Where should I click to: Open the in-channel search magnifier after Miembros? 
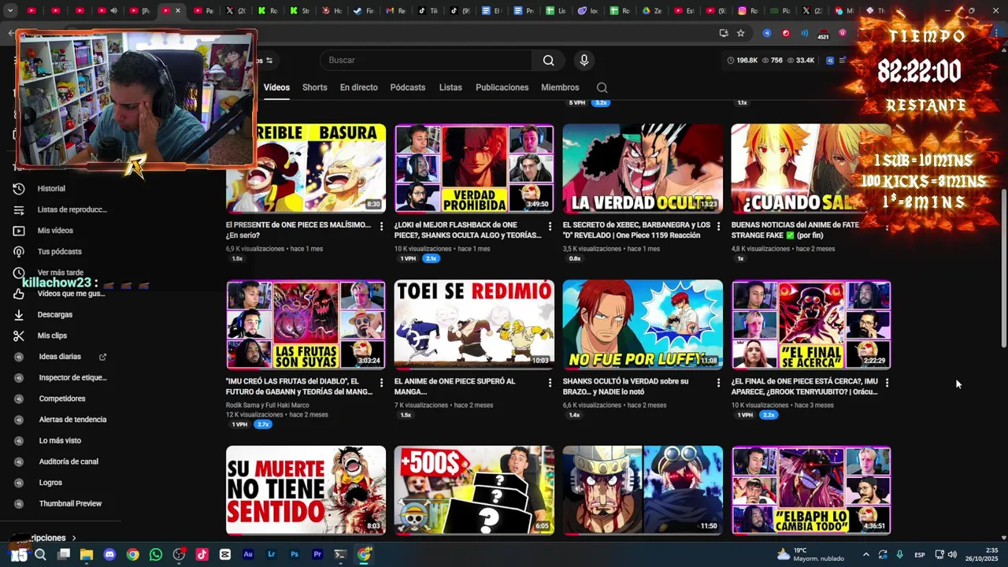tap(602, 87)
